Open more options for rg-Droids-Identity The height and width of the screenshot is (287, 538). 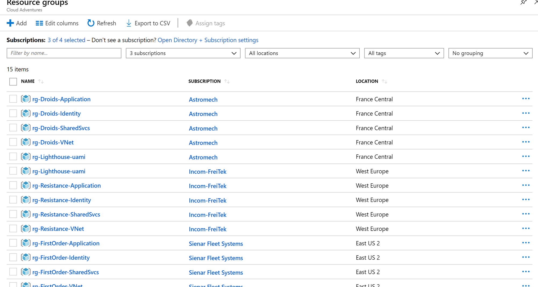[x=526, y=113]
